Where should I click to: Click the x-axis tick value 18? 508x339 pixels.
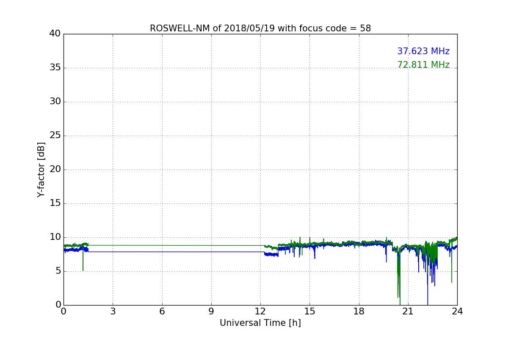(x=359, y=311)
